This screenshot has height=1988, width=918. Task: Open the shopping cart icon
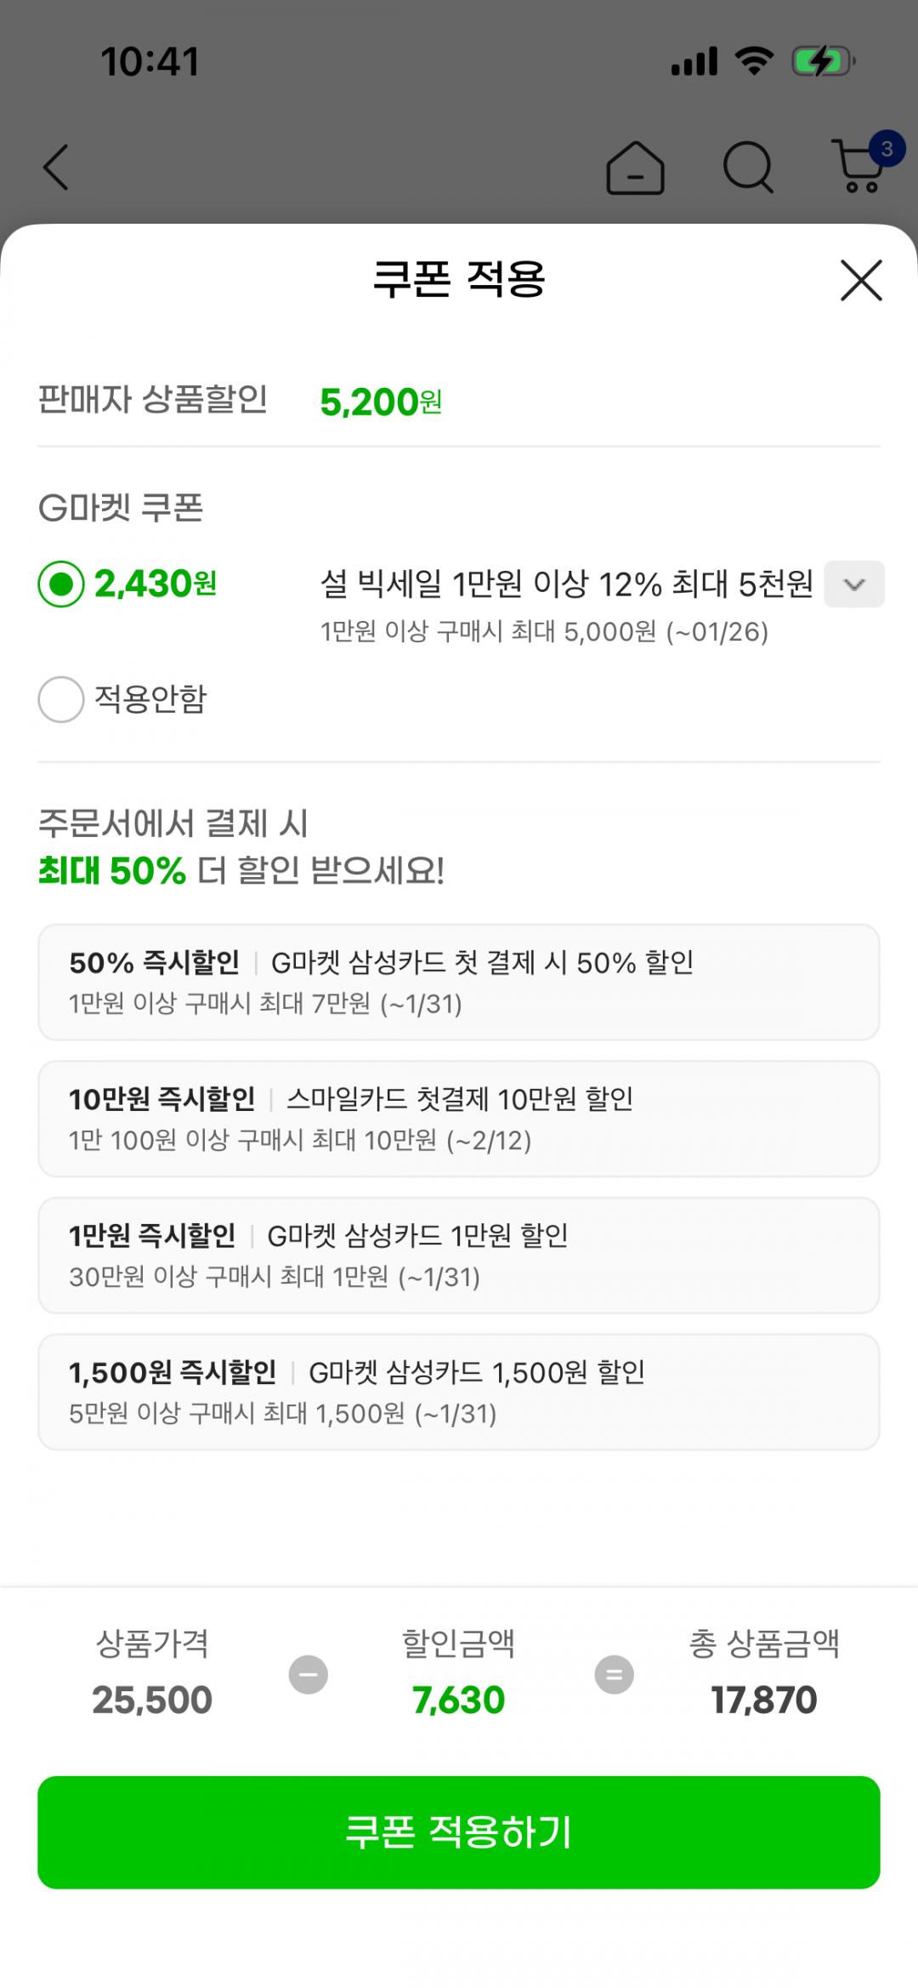857,170
